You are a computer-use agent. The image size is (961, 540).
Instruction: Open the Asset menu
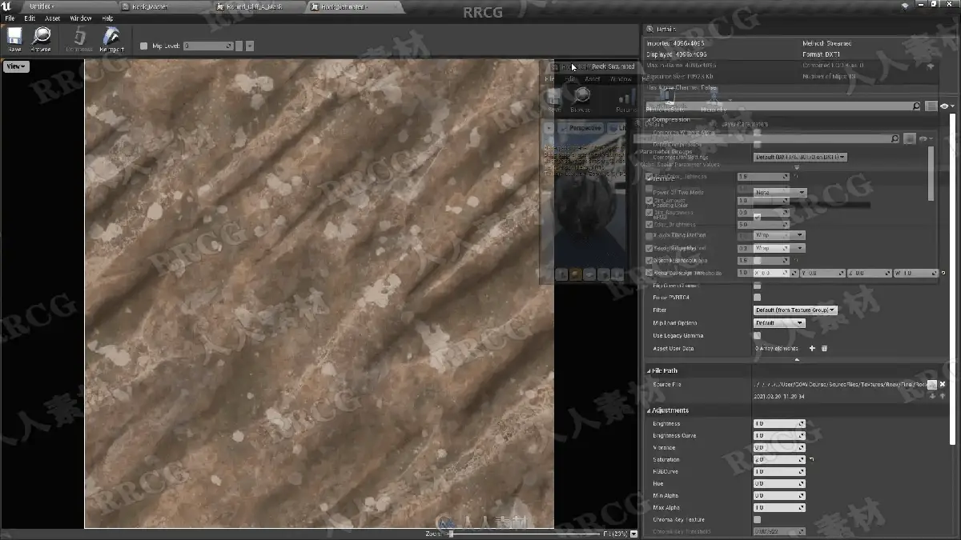(52, 18)
